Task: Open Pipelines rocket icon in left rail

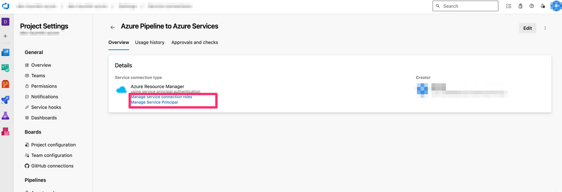Action: point(6,100)
